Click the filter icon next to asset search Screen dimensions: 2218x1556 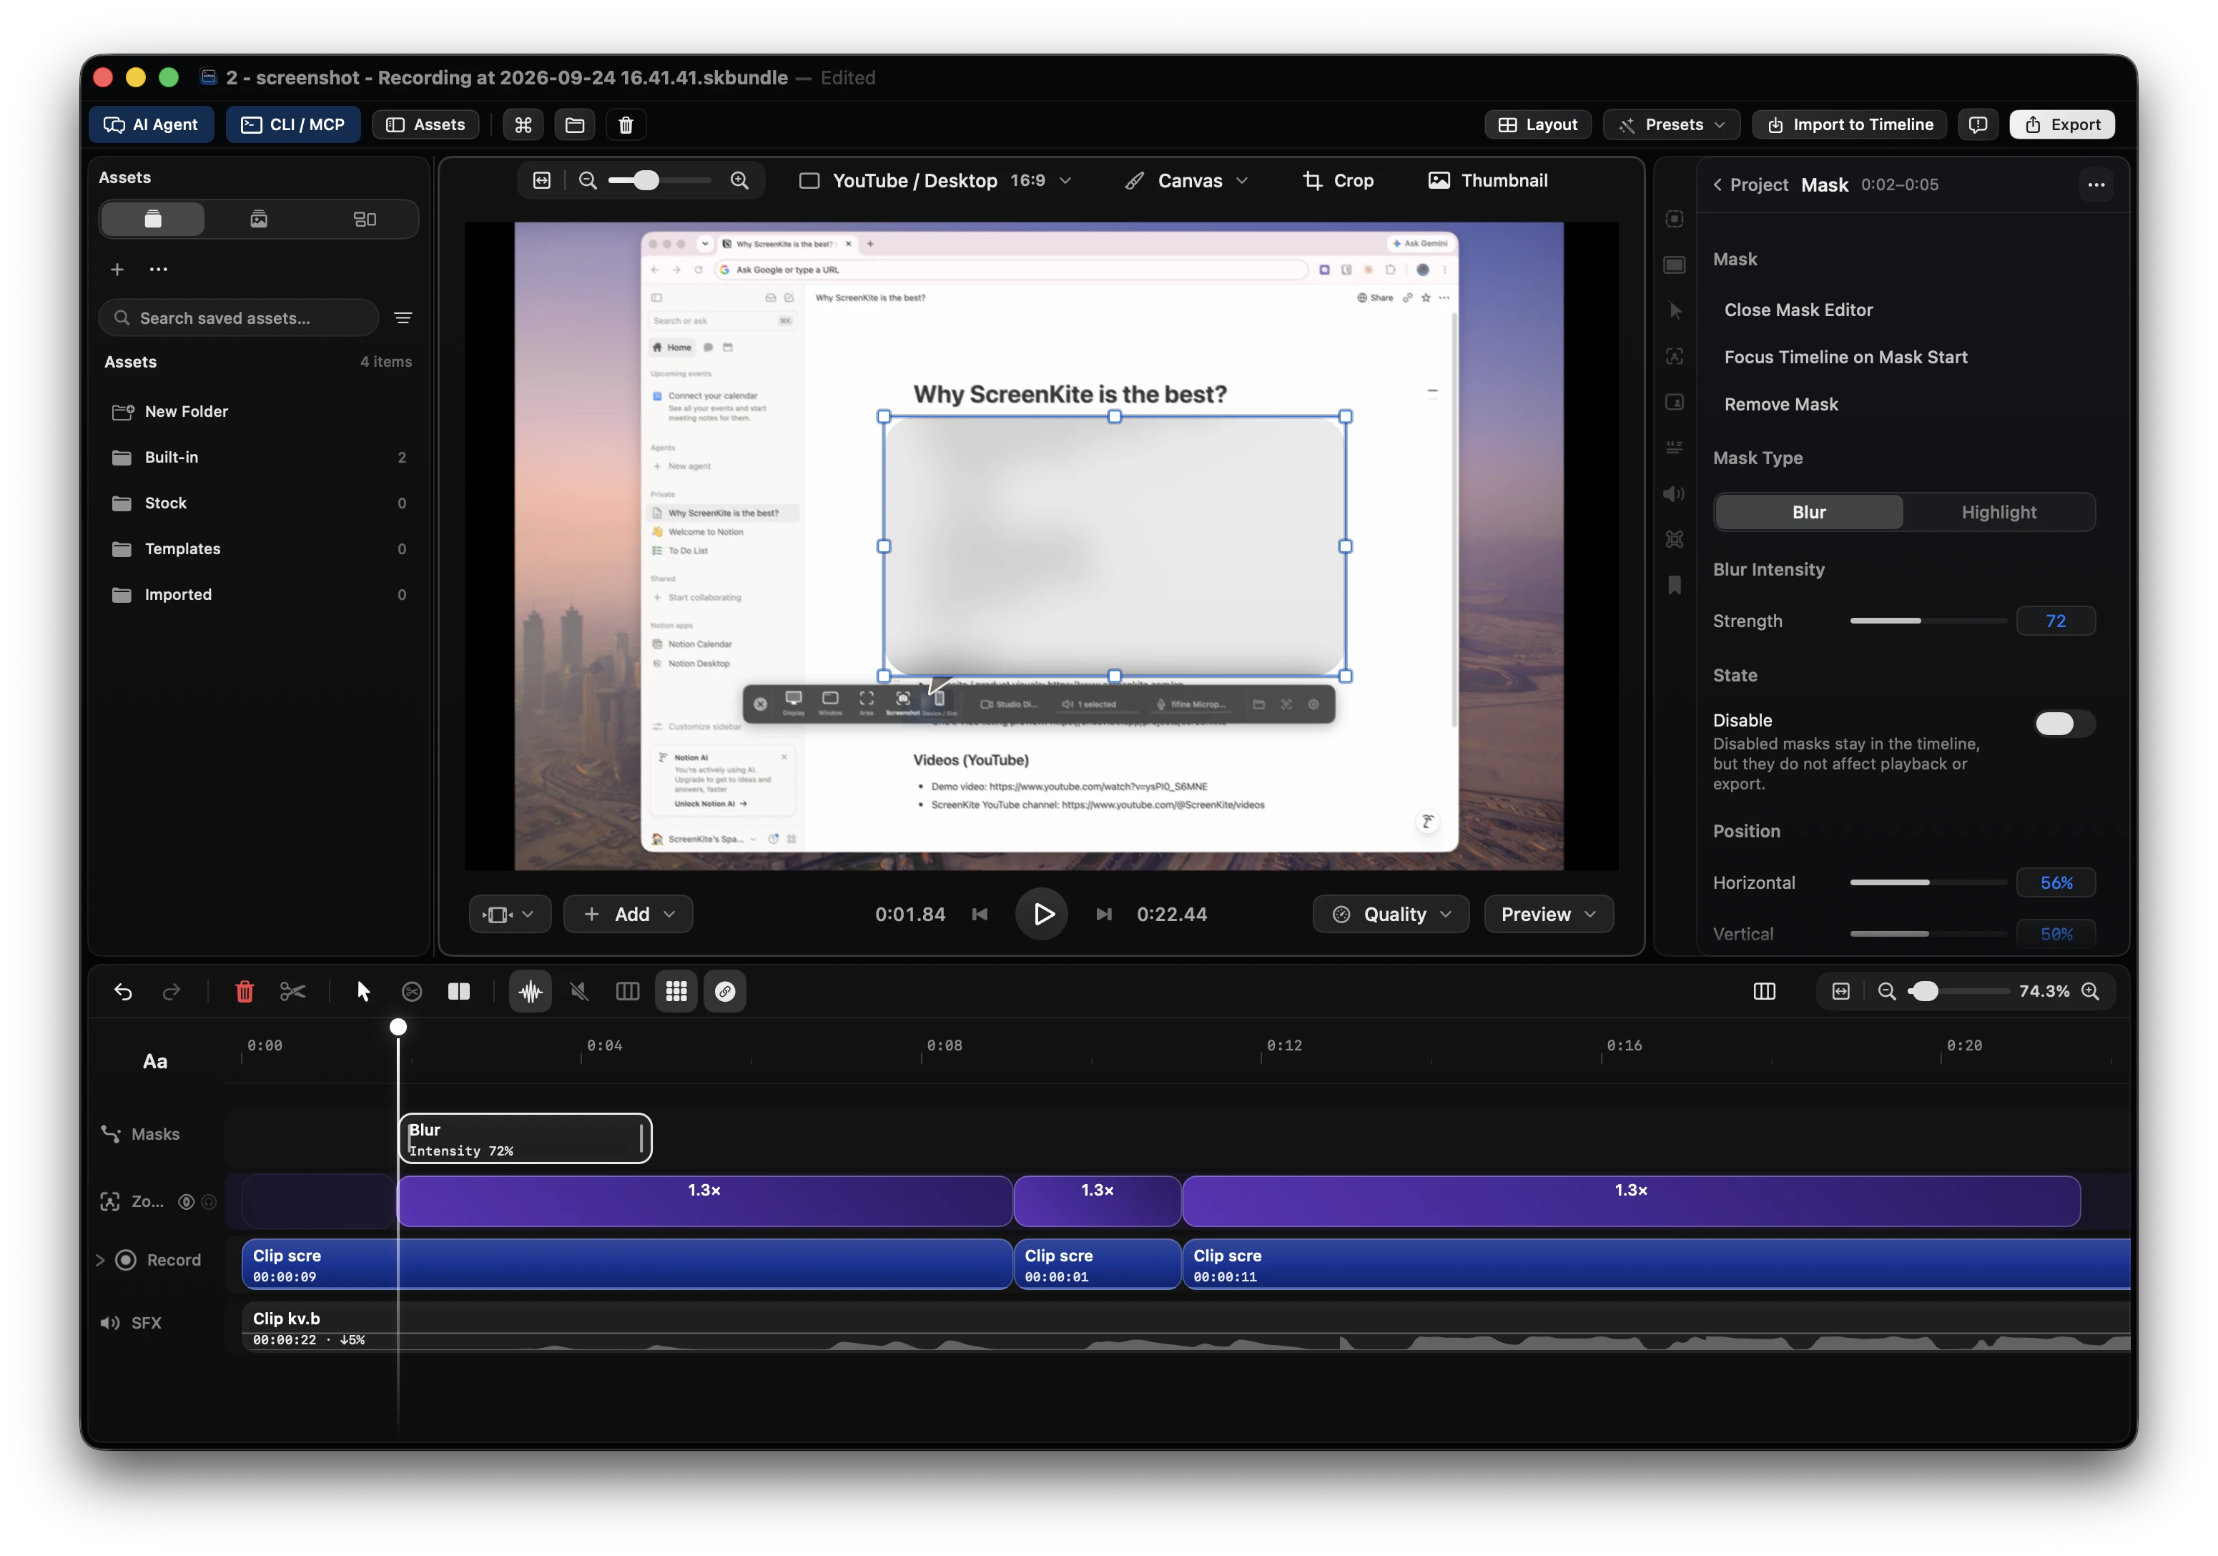click(x=403, y=317)
